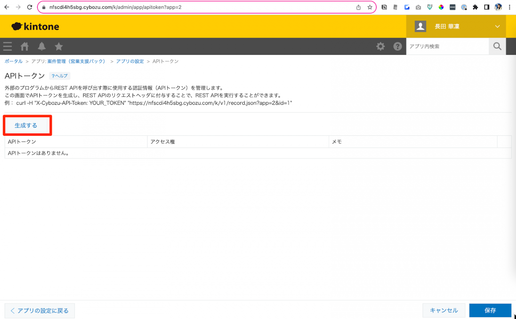
Task: Click the color wheel extension icon
Action: point(441,7)
